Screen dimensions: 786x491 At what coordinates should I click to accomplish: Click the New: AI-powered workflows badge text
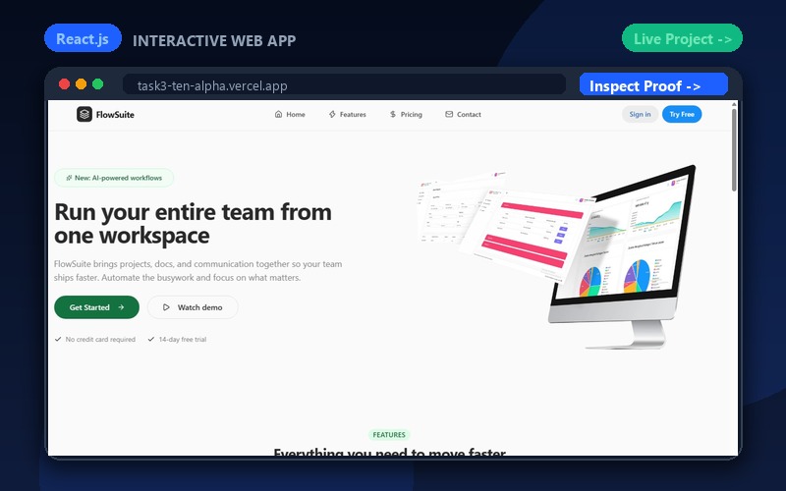tap(118, 178)
